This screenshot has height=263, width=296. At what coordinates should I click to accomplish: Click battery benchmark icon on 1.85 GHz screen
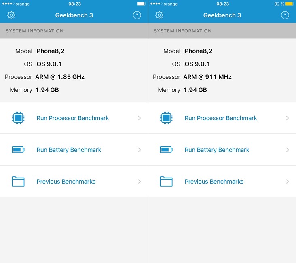[x=18, y=150]
